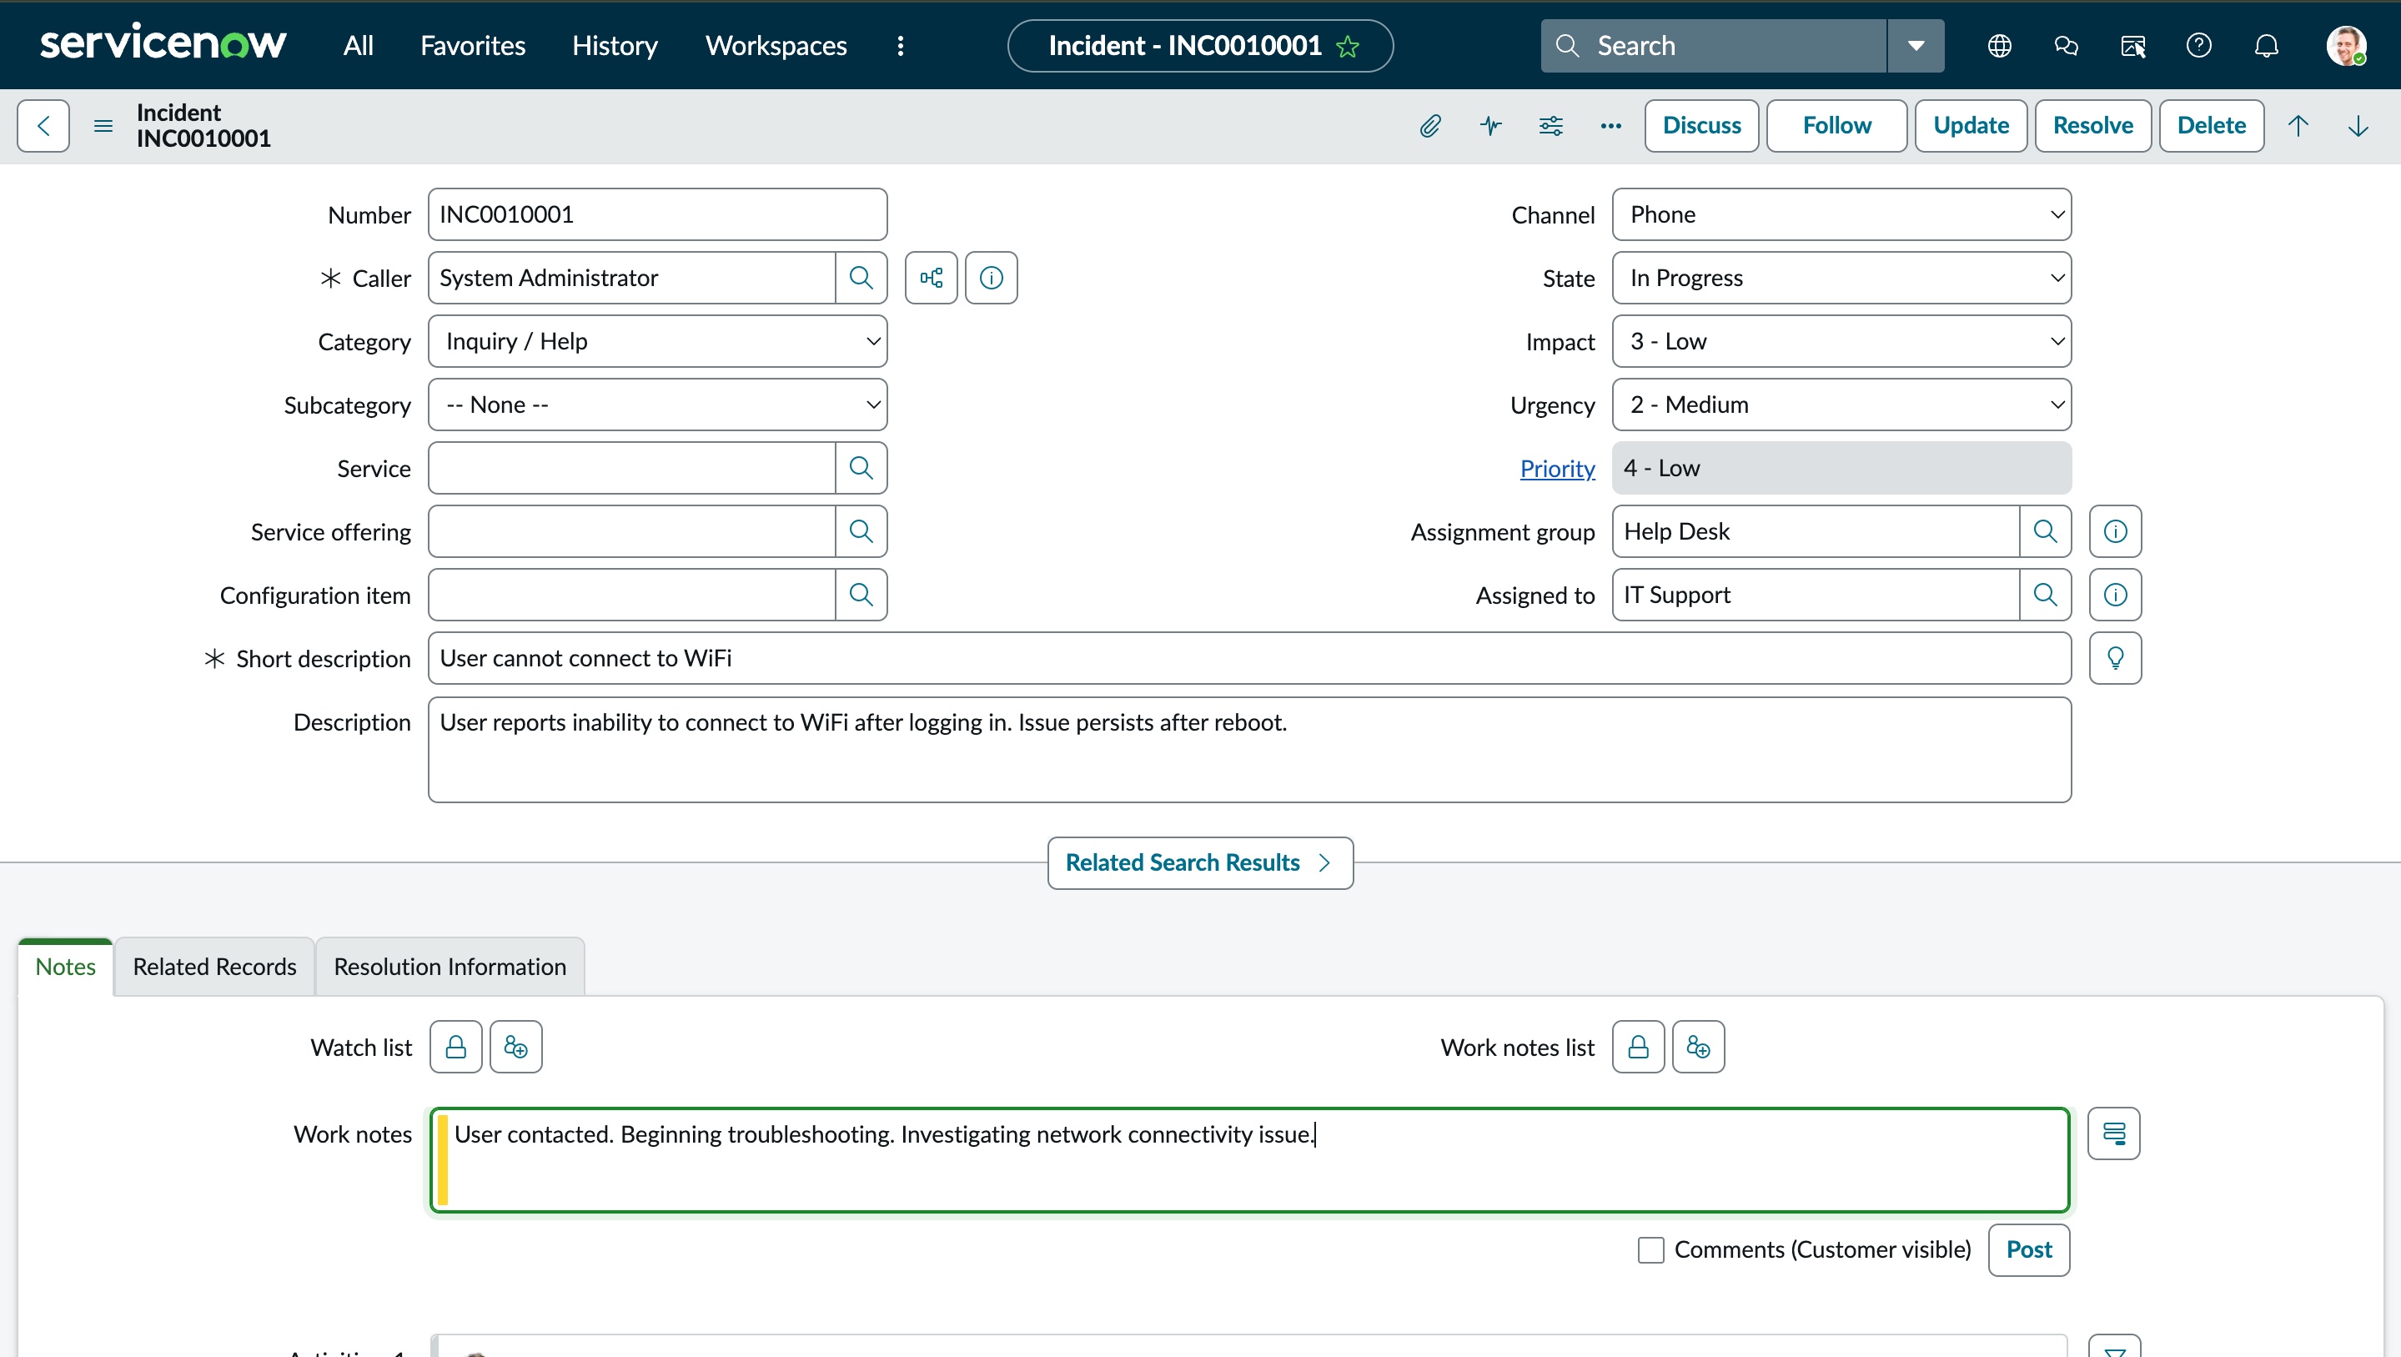
Task: Open the Favorites menu
Action: [x=473, y=46]
